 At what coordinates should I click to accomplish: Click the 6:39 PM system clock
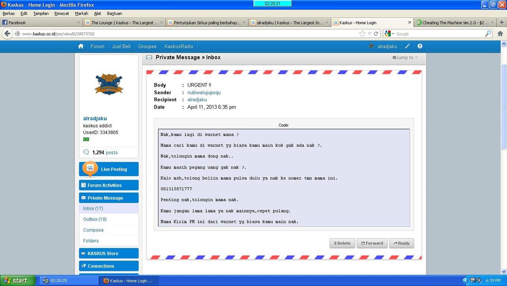coord(493,280)
